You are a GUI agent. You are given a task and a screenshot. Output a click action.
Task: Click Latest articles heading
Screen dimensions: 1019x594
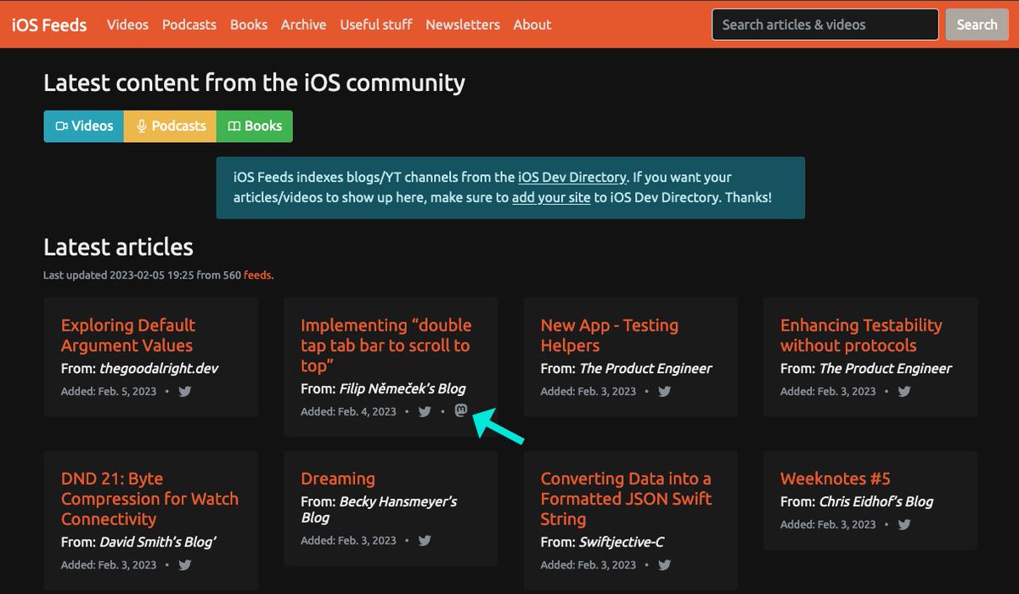[118, 247]
